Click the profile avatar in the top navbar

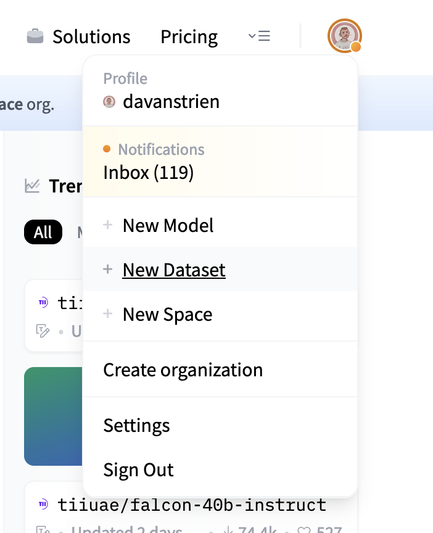click(x=345, y=36)
